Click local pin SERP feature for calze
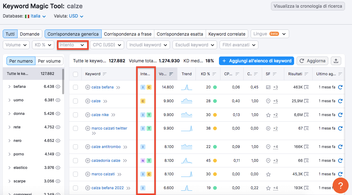This screenshot has height=195, width=352. [268, 101]
